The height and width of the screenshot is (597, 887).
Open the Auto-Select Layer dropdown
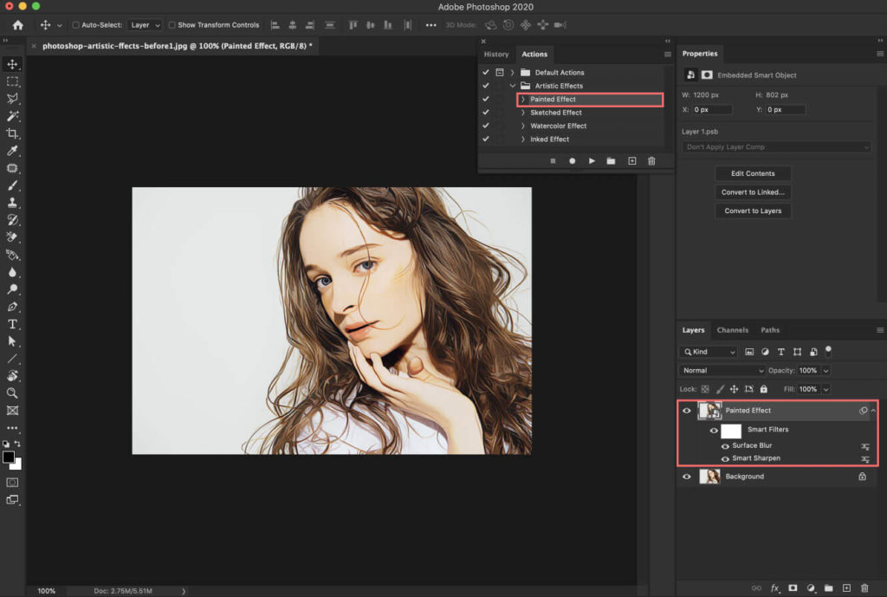[x=145, y=25]
